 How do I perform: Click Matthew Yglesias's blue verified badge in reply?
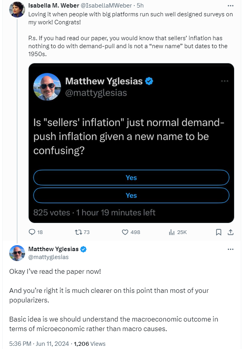[83, 249]
